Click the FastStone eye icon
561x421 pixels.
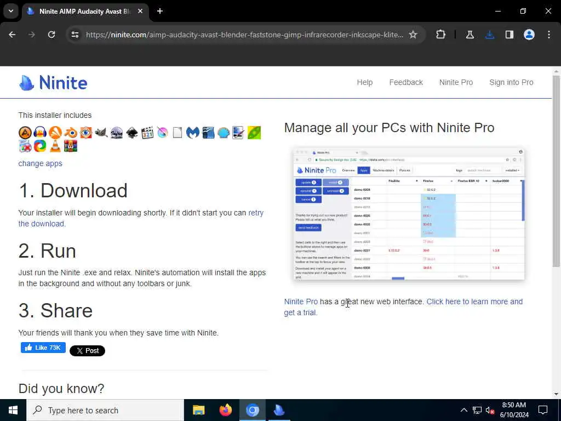(x=86, y=133)
